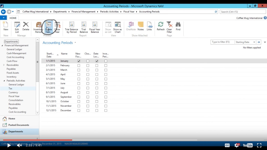
Task: Toggle closed captions CC button
Action: pos(227,145)
